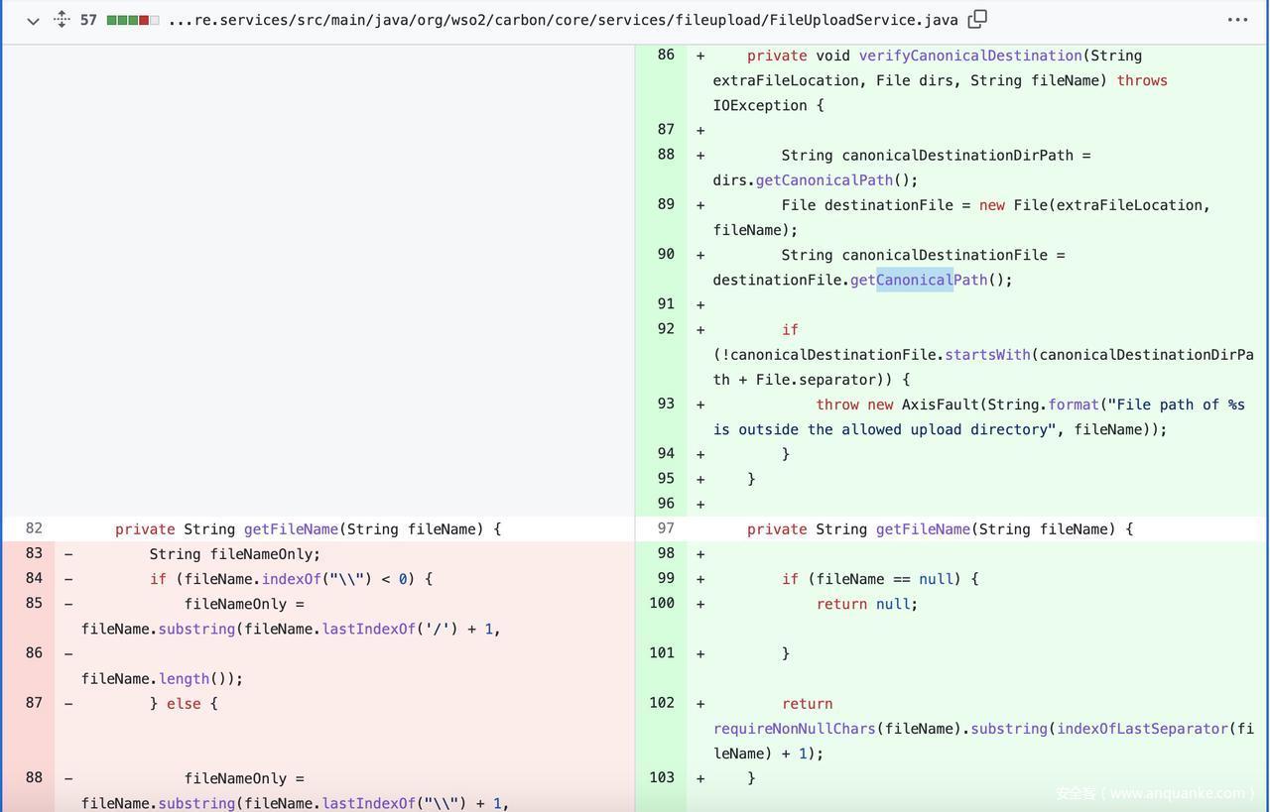The image size is (1270, 812).
Task: Click removed 'fileName.length());' code
Action: click(162, 679)
